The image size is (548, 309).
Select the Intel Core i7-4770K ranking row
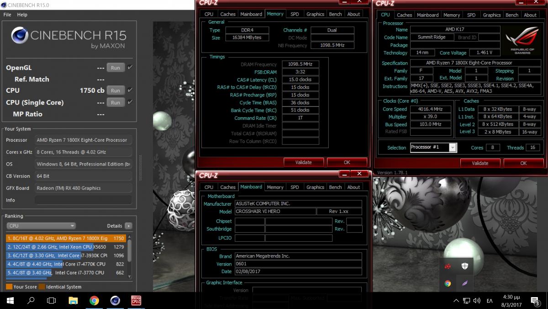[66, 264]
